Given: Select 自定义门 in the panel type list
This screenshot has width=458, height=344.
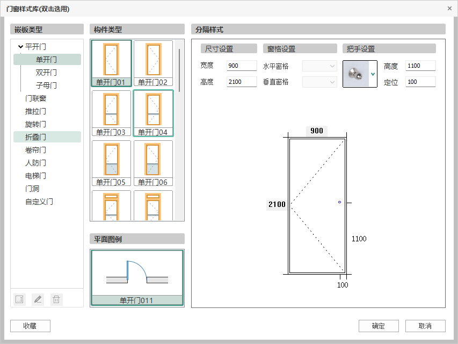Looking at the screenshot, I should (39, 202).
